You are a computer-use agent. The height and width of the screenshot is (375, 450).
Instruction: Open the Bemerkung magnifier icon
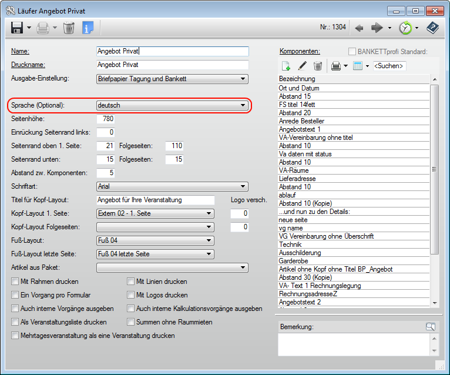[431, 326]
